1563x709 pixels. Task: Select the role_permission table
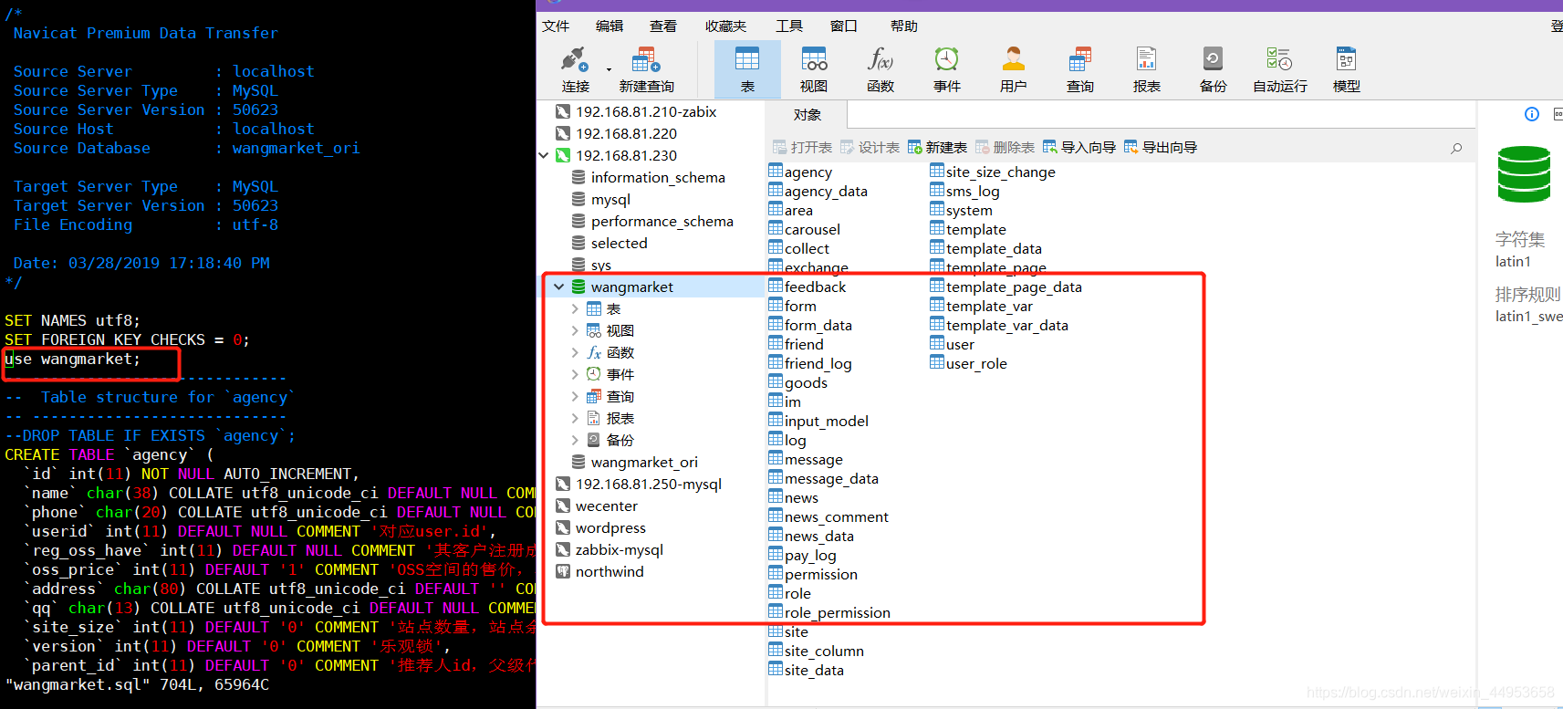[837, 612]
